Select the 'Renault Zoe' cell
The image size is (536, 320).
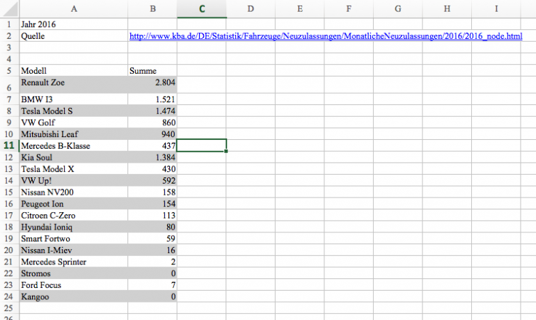[74, 85]
